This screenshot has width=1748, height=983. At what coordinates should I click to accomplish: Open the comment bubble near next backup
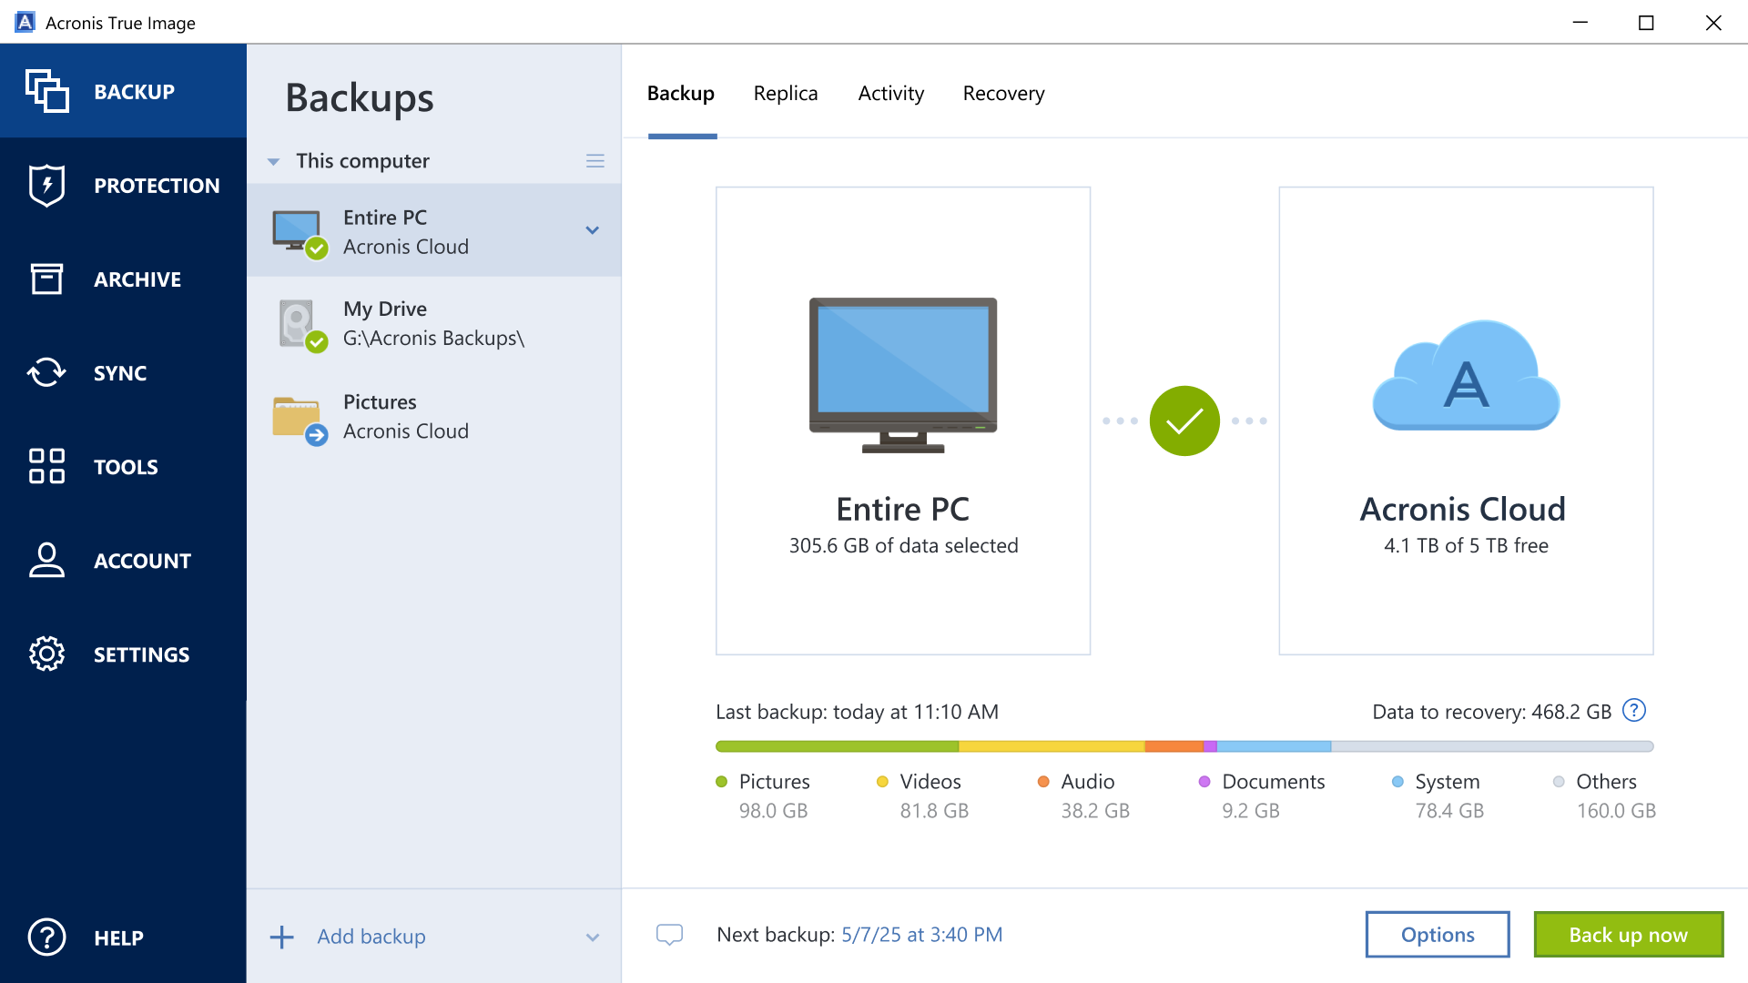coord(669,935)
